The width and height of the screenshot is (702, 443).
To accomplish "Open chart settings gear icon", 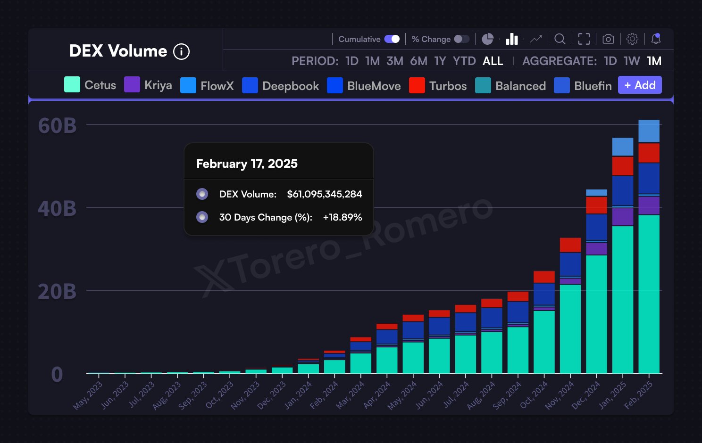I will tap(632, 39).
